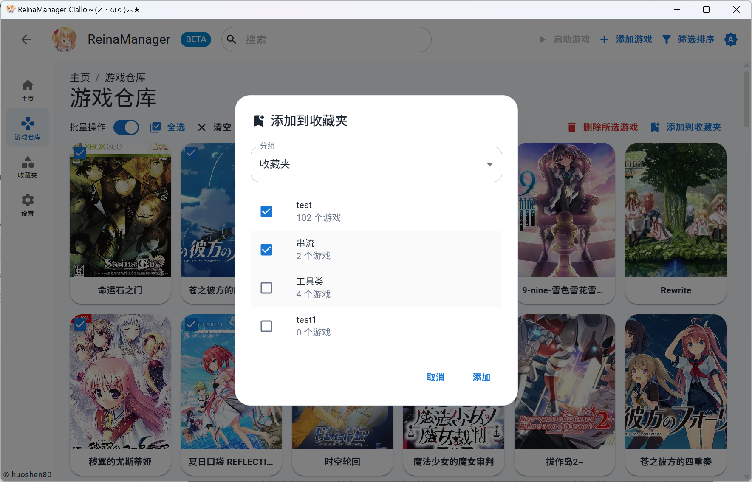
Task: Click '0 个游戏' count text
Action: pyautogui.click(x=314, y=333)
